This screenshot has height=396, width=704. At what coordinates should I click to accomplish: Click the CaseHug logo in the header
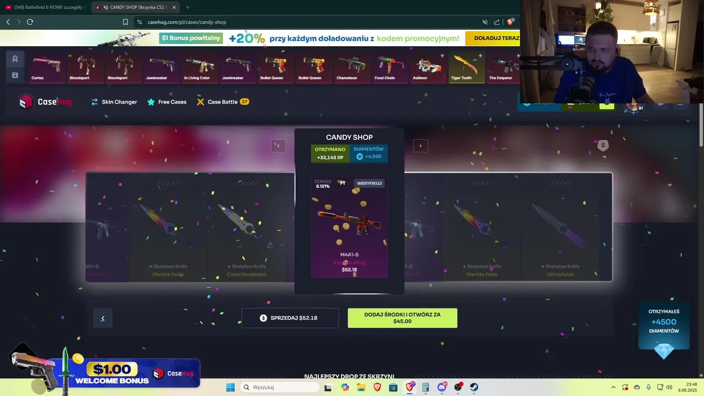46,102
